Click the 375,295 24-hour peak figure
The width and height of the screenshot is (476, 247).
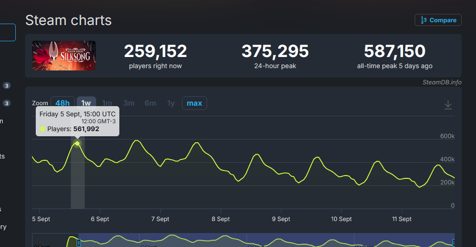275,51
